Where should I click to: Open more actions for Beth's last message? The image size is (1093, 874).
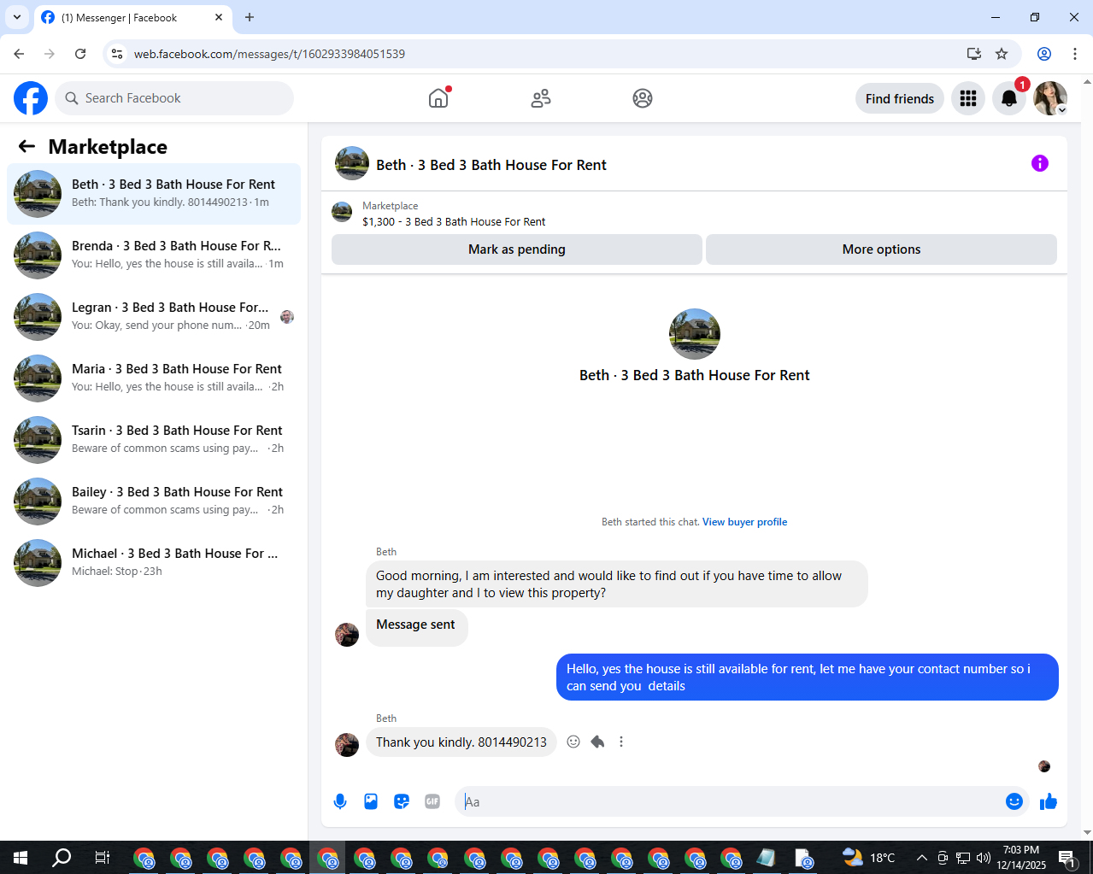point(621,742)
